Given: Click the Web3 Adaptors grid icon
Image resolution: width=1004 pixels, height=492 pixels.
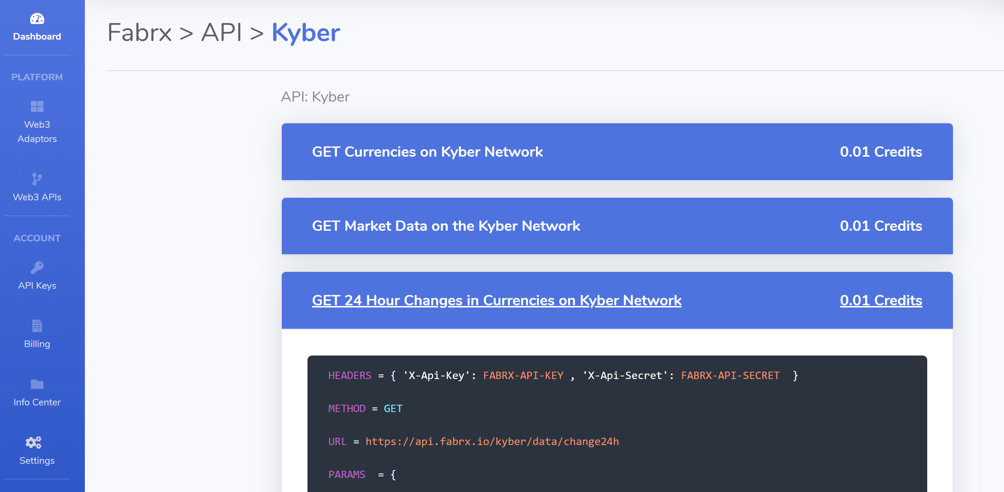Looking at the screenshot, I should pos(37,106).
